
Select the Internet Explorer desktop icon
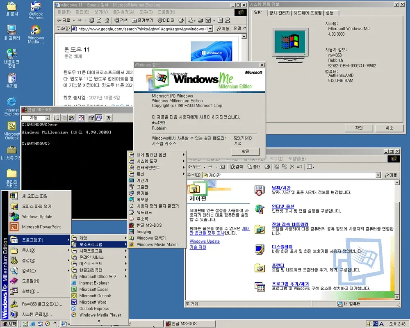[x=12, y=107]
